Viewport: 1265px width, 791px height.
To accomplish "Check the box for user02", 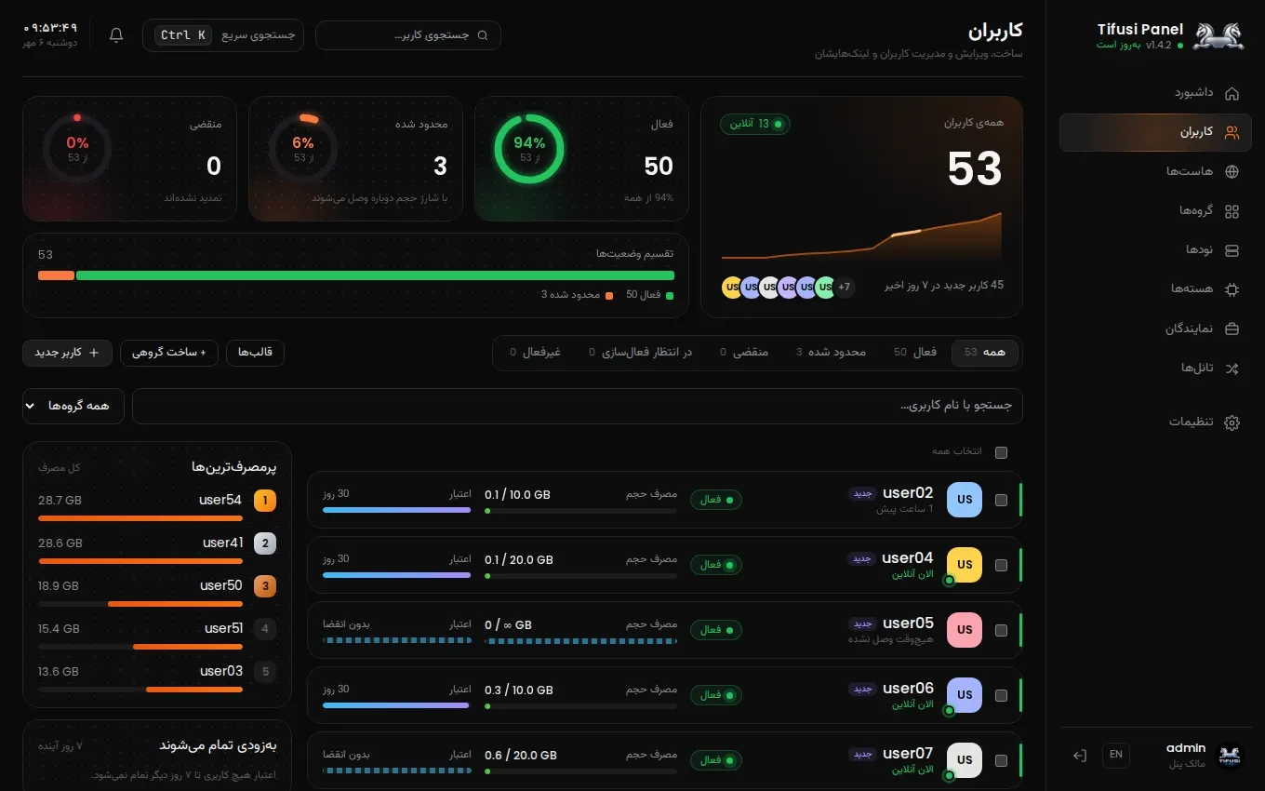I will click(x=1001, y=500).
